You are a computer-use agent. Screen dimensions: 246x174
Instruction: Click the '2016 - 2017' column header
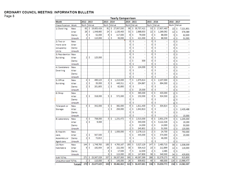[x=175, y=22]
